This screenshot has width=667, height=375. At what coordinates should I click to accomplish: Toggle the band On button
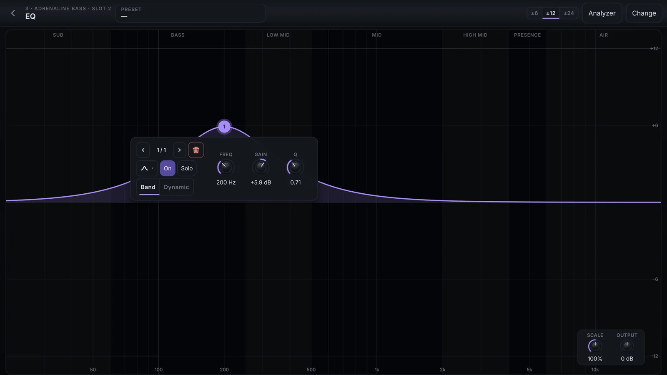168,168
